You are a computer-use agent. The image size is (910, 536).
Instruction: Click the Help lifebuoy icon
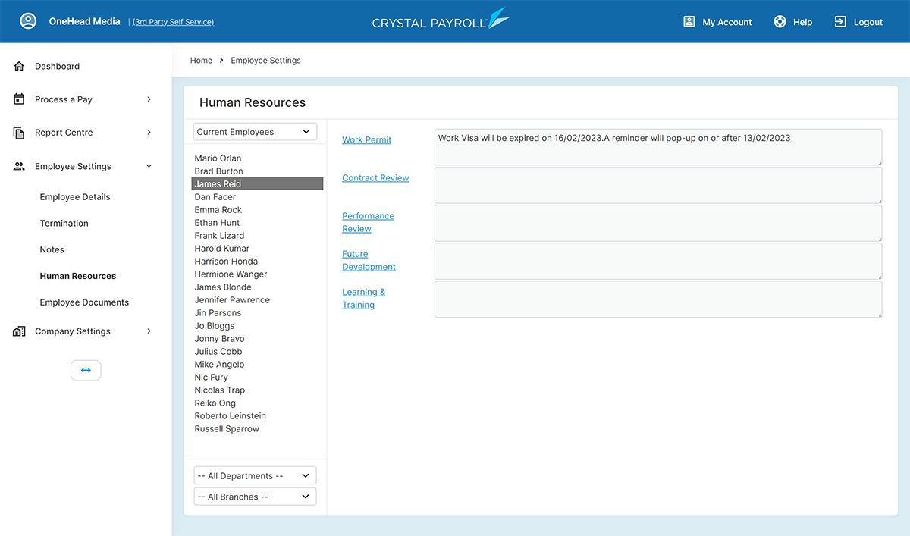pos(780,22)
